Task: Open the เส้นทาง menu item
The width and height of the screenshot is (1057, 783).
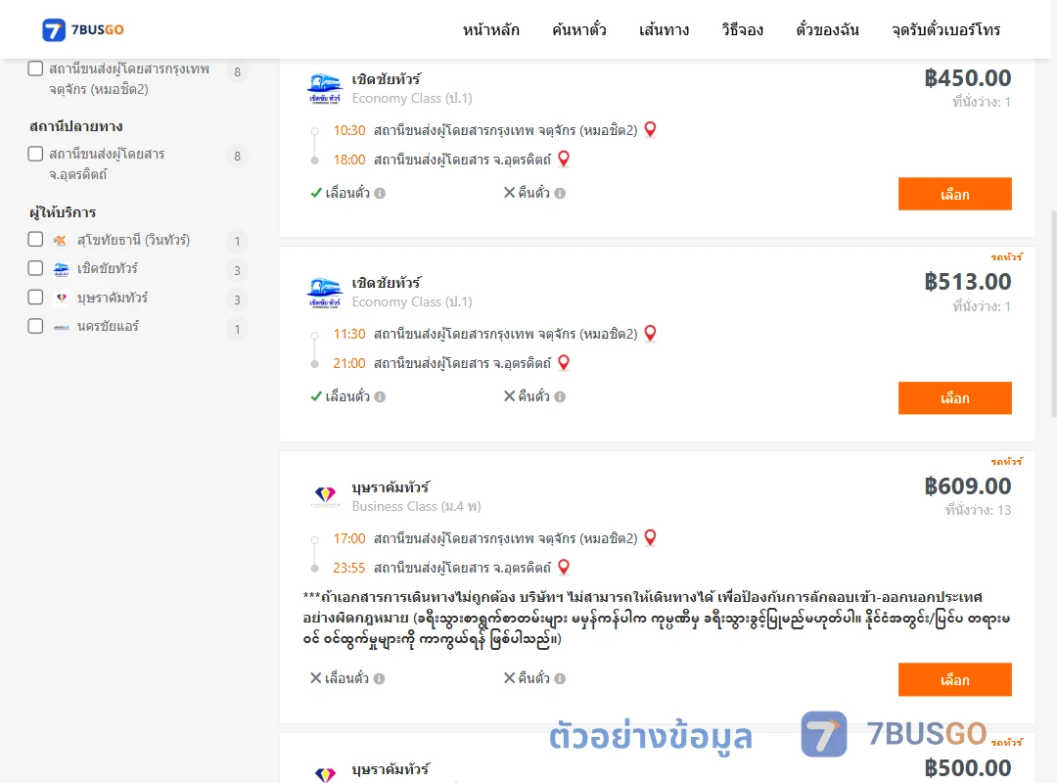Action: pos(664,29)
